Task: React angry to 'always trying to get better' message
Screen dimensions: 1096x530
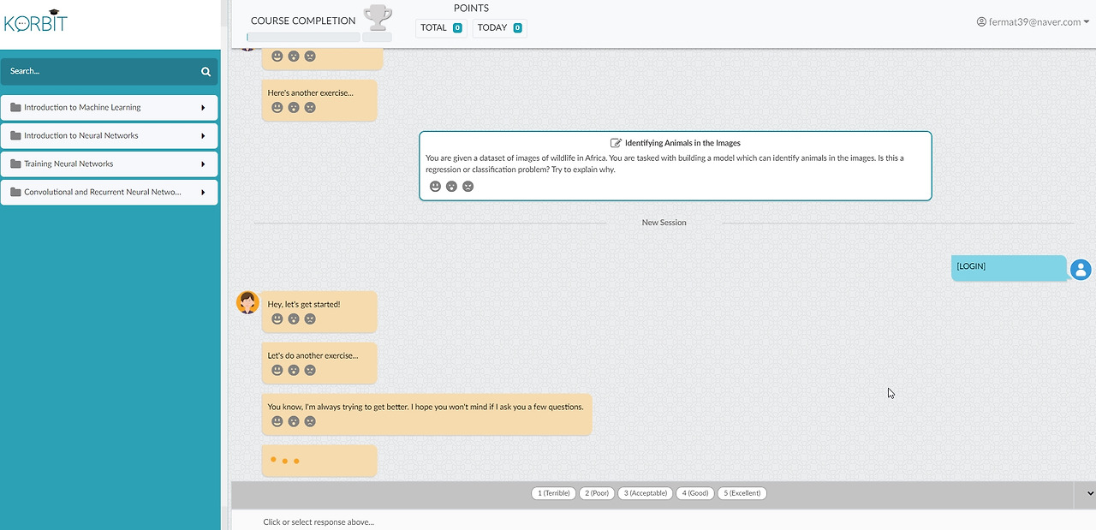Action: (x=310, y=422)
